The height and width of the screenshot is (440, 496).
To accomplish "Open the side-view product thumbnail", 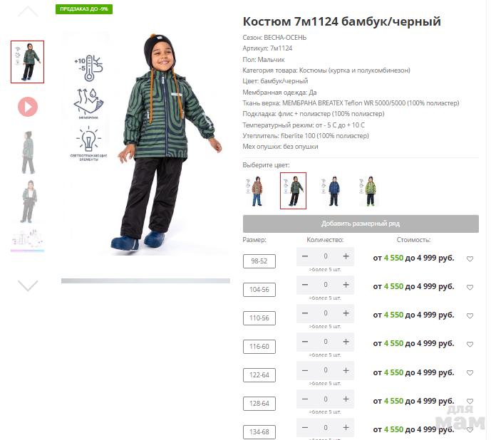I will coord(28,152).
